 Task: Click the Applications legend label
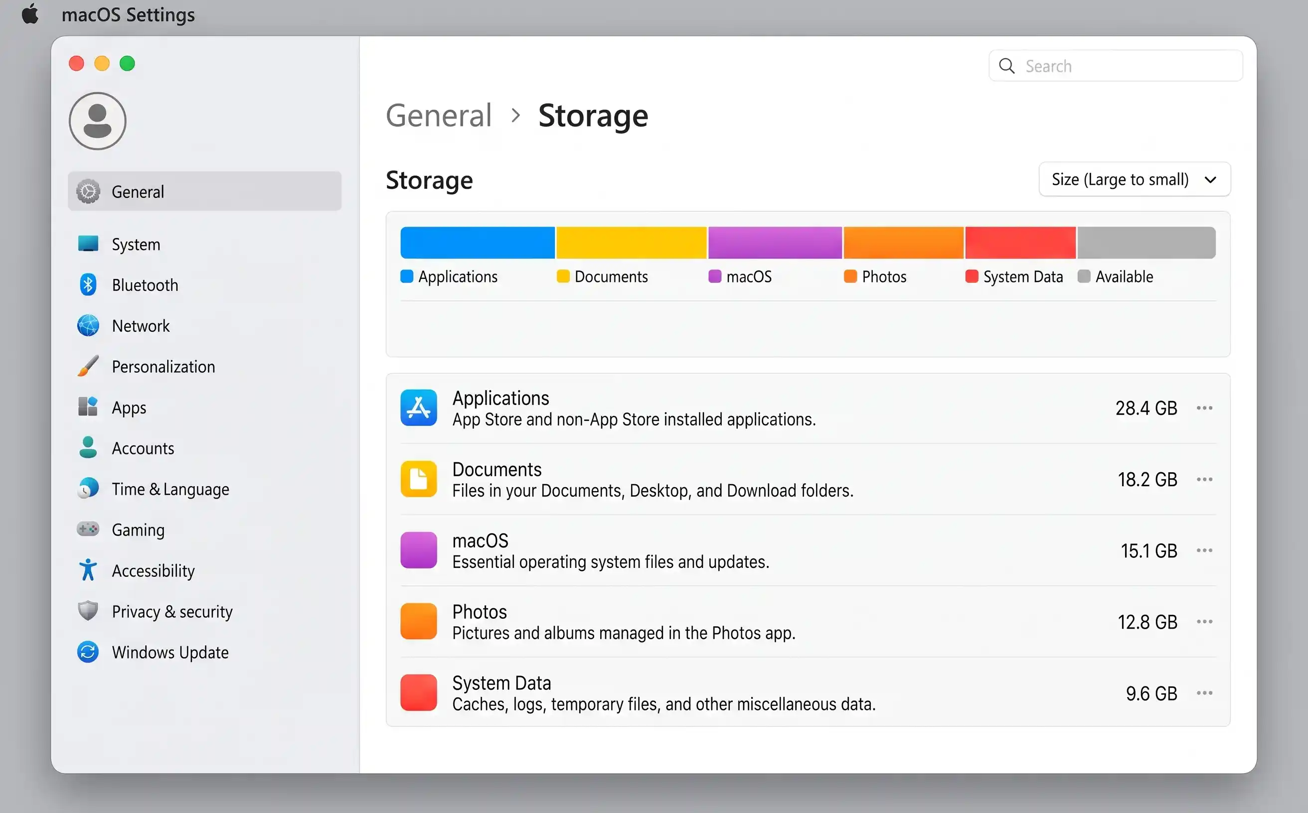pos(458,277)
